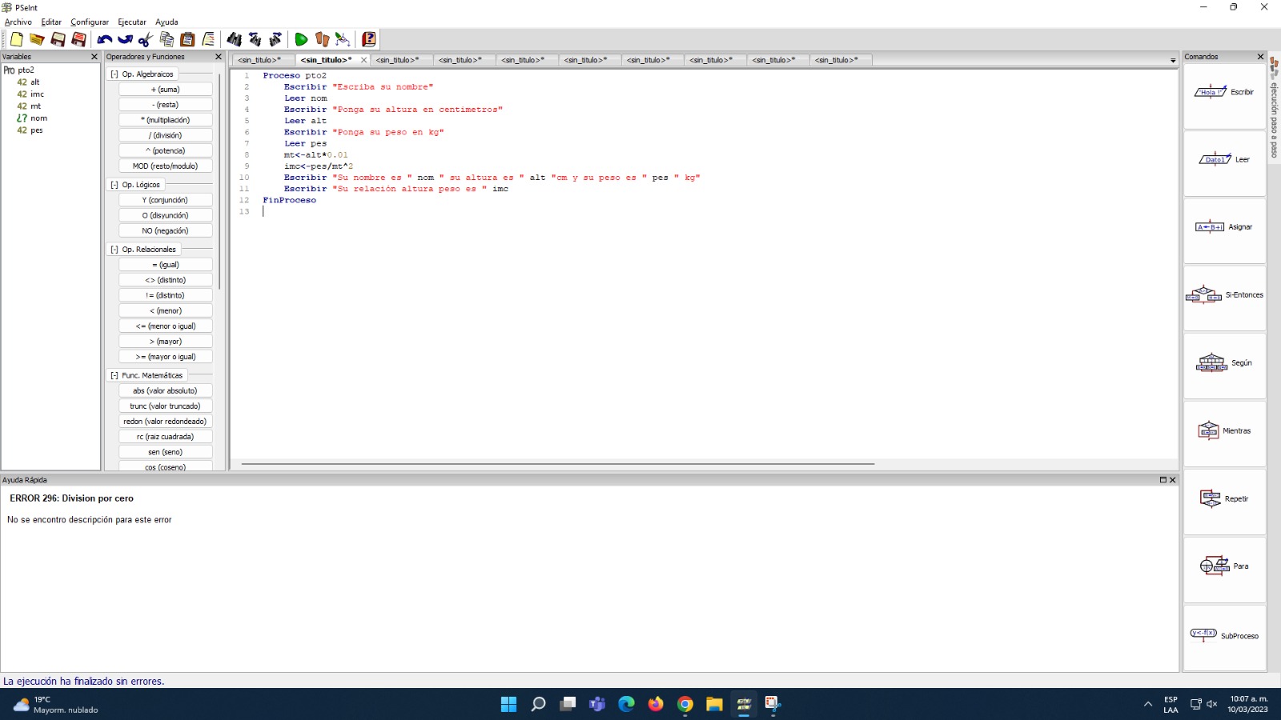Insert the NO (negación) operator

coord(166,231)
